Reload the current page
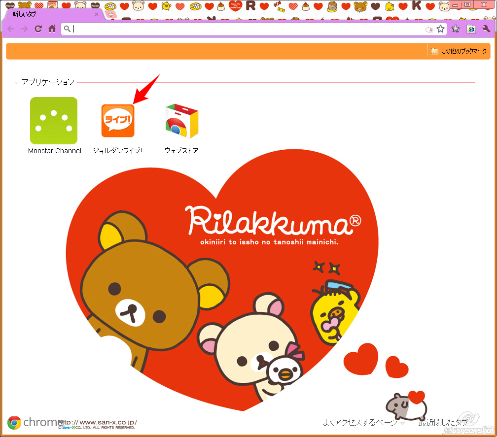The image size is (497, 437). coord(38,29)
